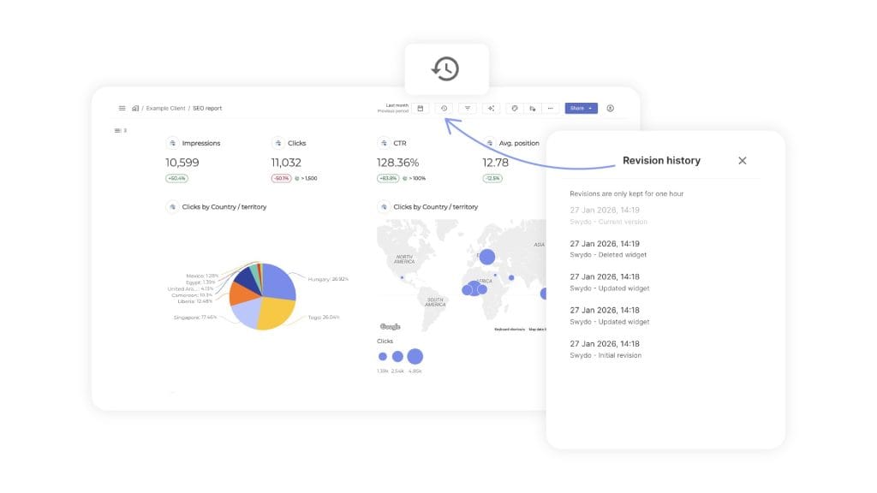Click 'Revisions are only kept for one hour' note
Viewport: 877px width, 493px height.
(626, 193)
